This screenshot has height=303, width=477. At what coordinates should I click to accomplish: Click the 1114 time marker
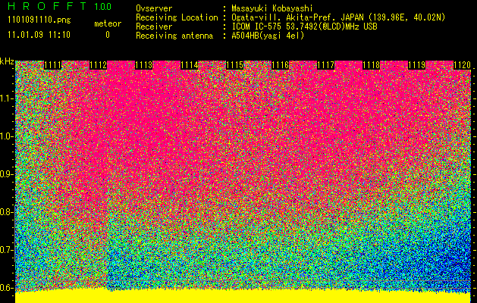pyautogui.click(x=190, y=65)
